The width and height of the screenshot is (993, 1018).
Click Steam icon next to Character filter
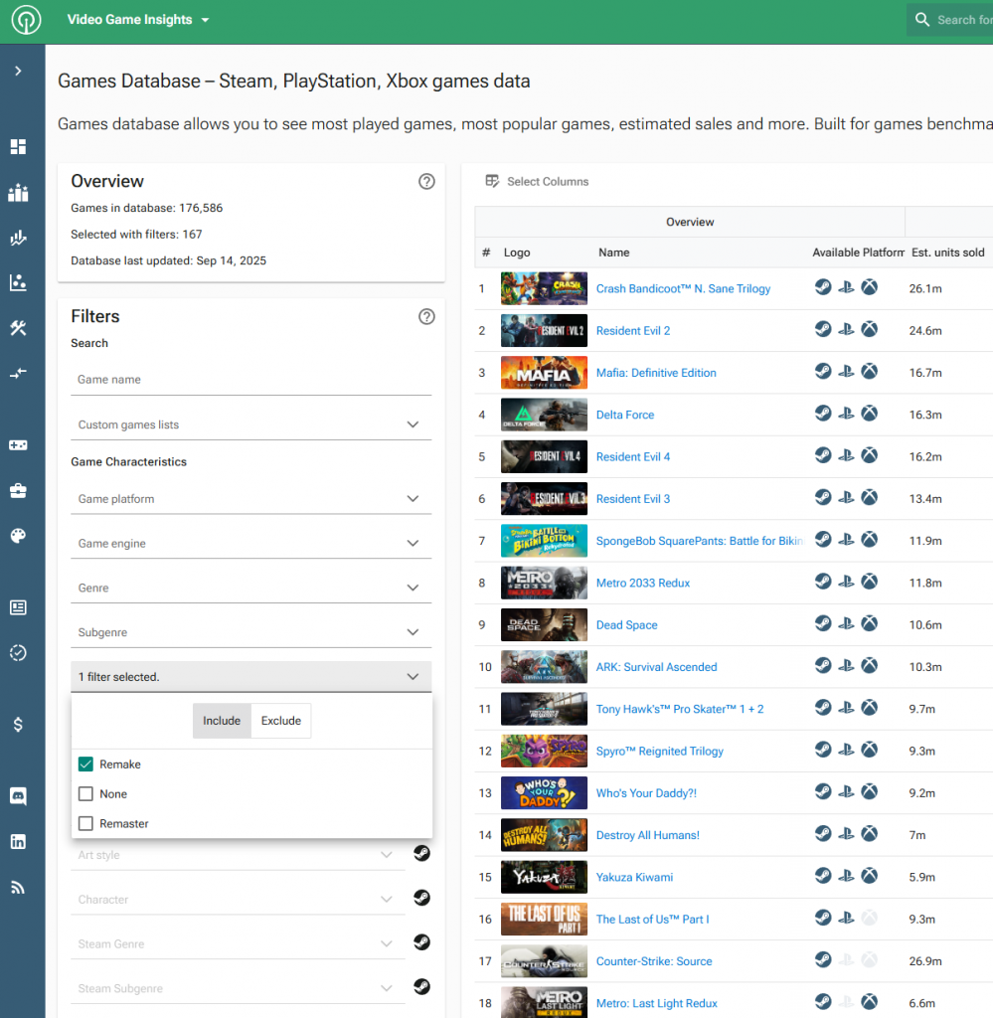(x=421, y=898)
